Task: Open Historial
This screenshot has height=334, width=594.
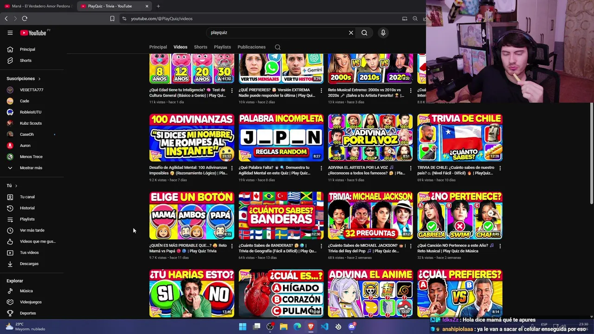Action: (32, 208)
